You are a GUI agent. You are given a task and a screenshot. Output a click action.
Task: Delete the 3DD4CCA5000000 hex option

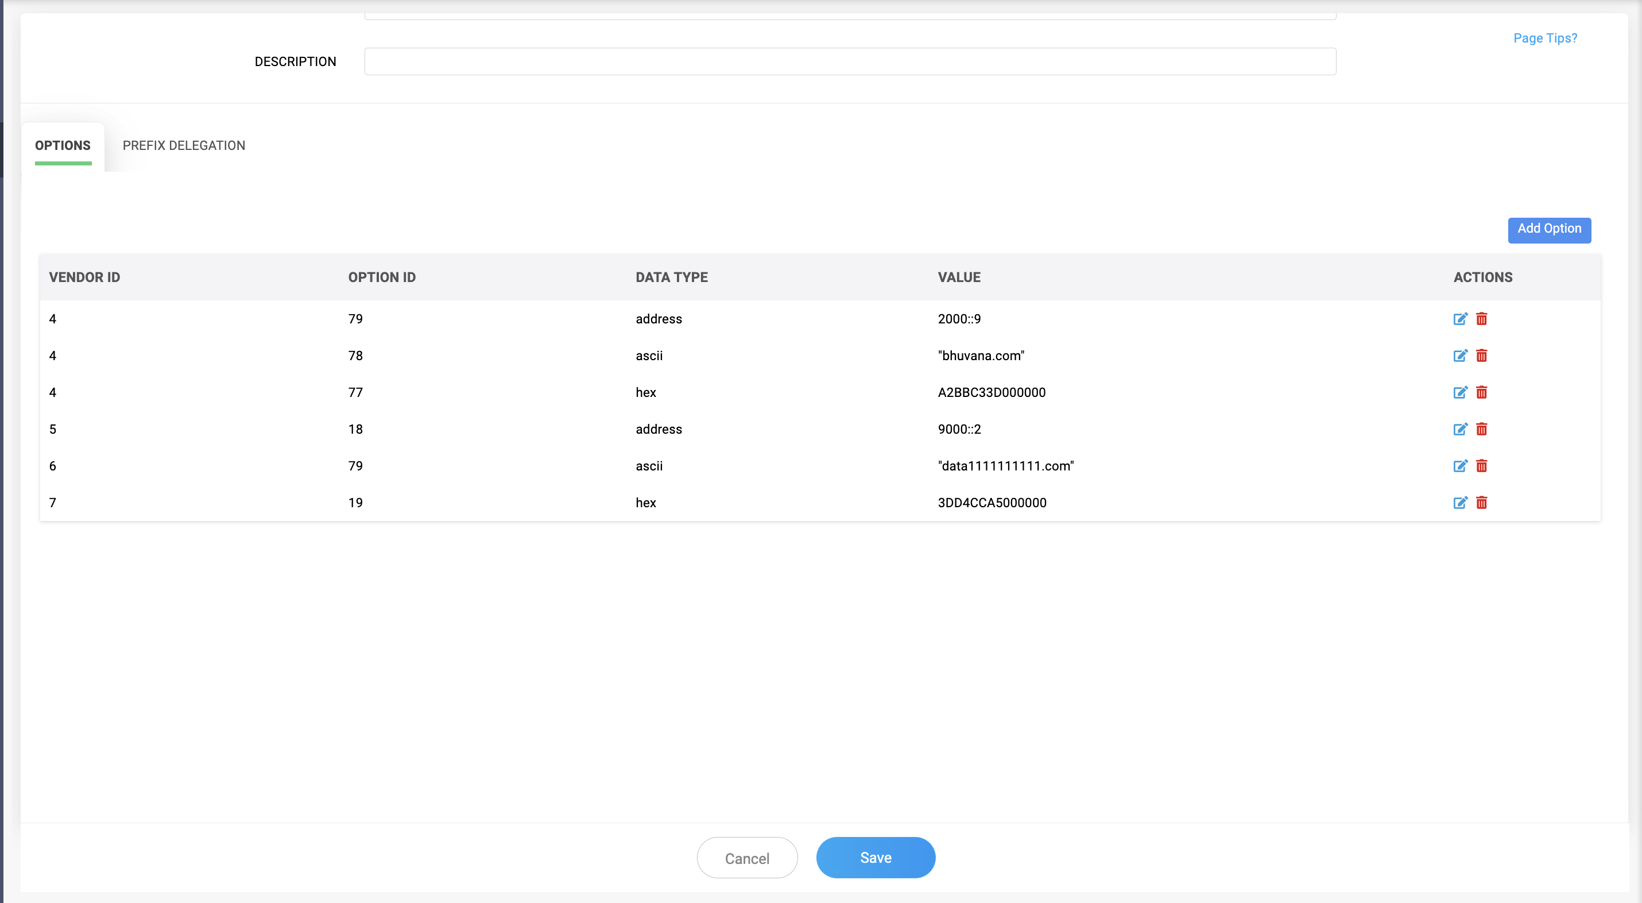pos(1481,503)
